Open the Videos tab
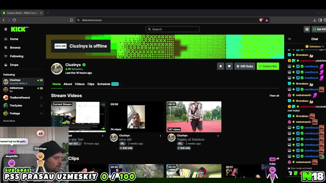The height and width of the screenshot is (183, 326). [x=80, y=84]
